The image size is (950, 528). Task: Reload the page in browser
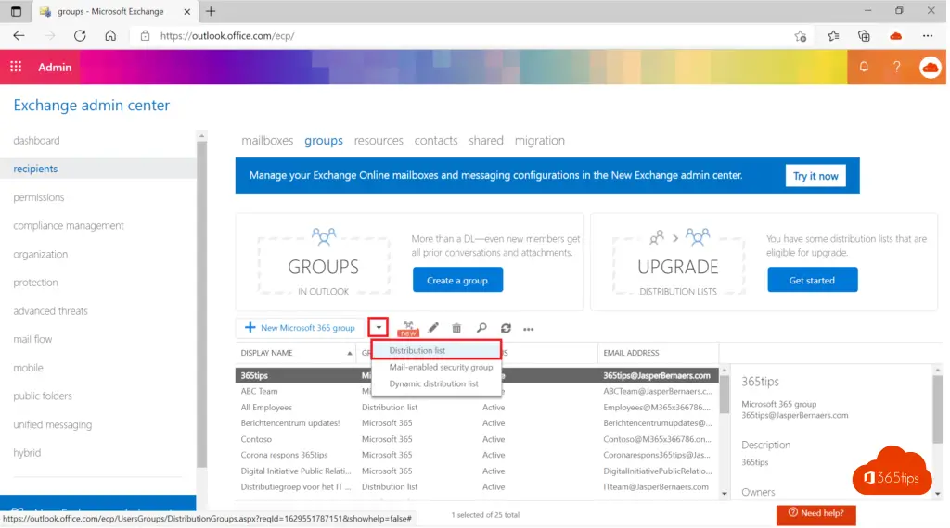click(80, 36)
